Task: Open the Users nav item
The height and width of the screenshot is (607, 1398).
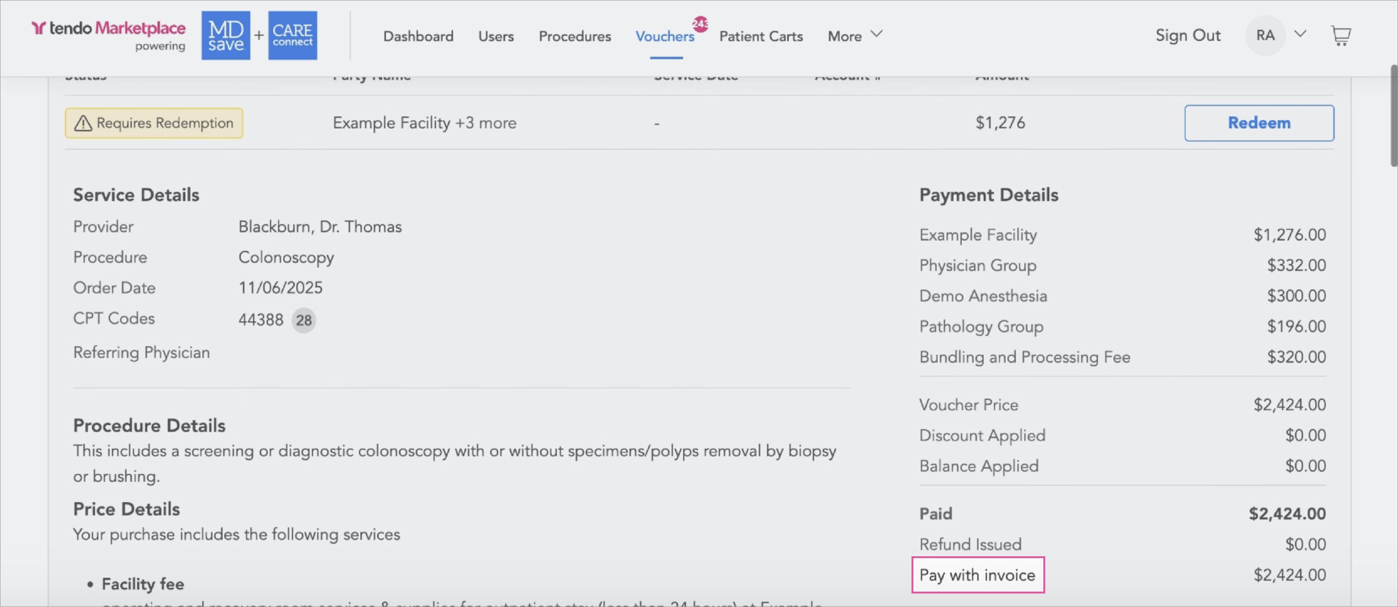Action: 495,36
